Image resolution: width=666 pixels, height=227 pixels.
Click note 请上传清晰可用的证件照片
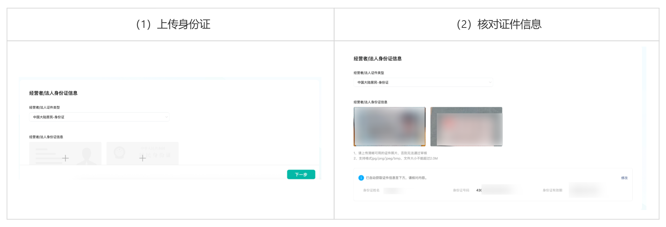(390, 153)
